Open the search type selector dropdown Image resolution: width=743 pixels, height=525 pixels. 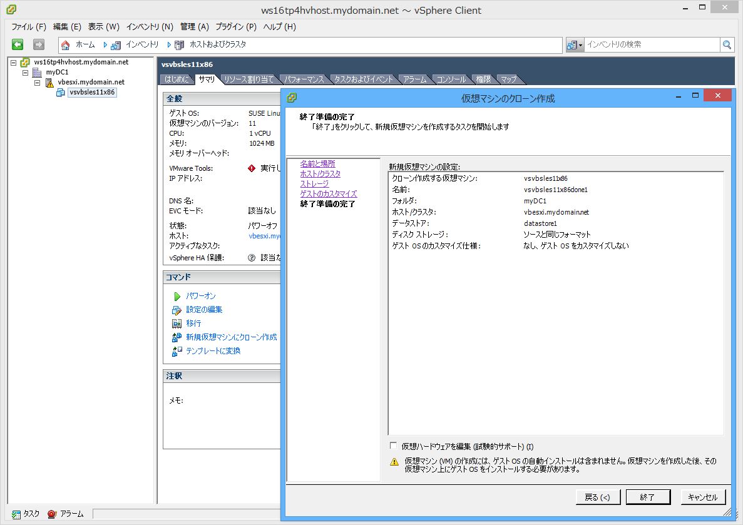[x=575, y=45]
